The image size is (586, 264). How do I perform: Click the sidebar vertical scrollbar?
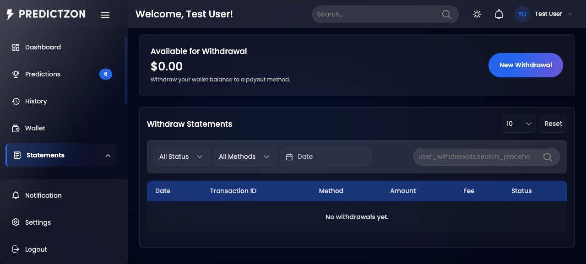coord(126,70)
